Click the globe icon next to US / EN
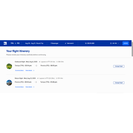 (x=111, y=43)
